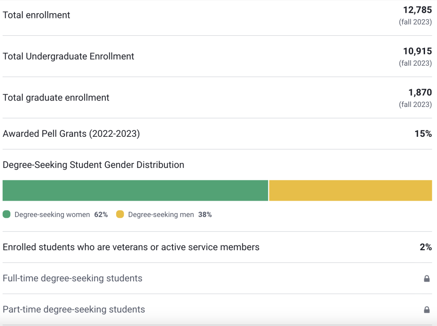Expand the Total enrollment row details
The image size is (437, 326).
36,15
